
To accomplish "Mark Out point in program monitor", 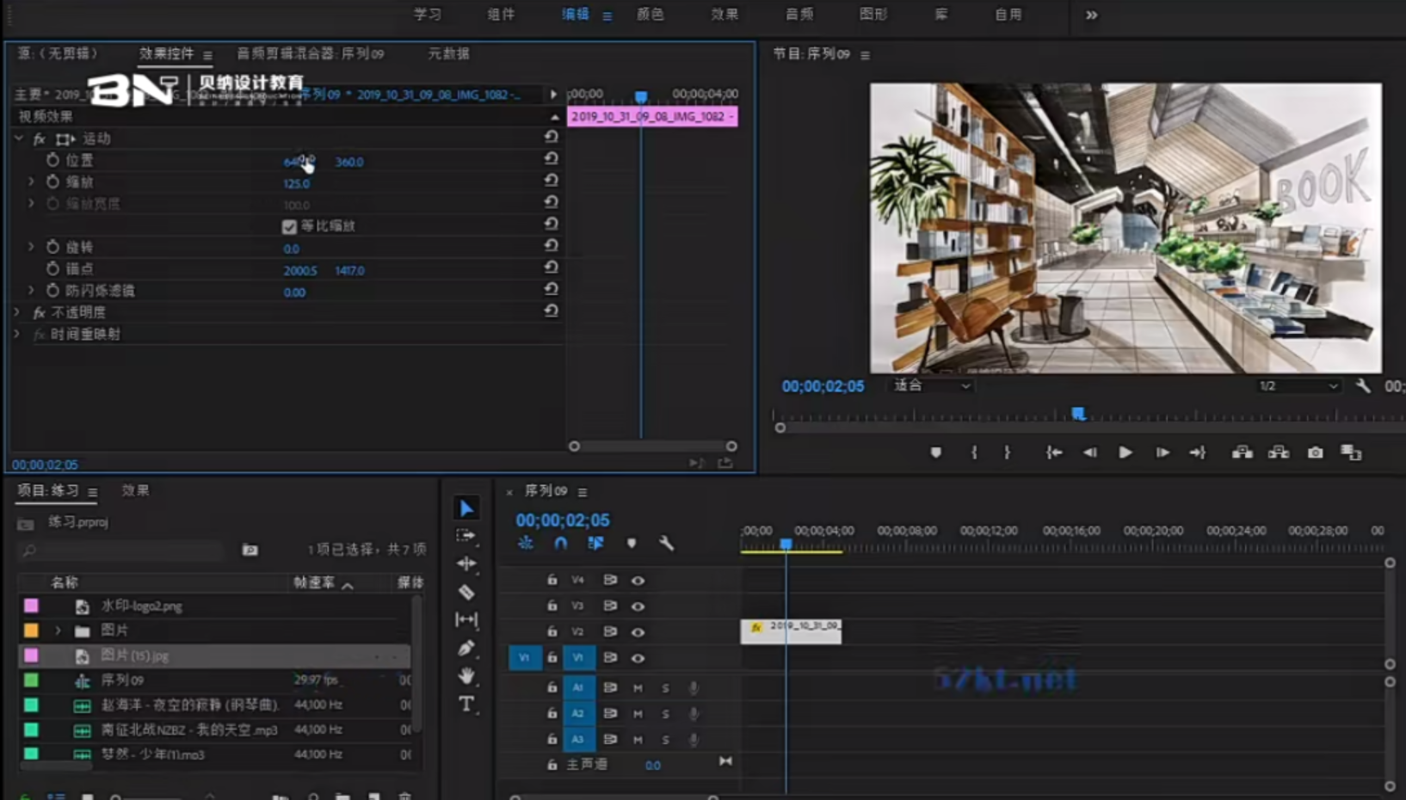I will (1007, 452).
